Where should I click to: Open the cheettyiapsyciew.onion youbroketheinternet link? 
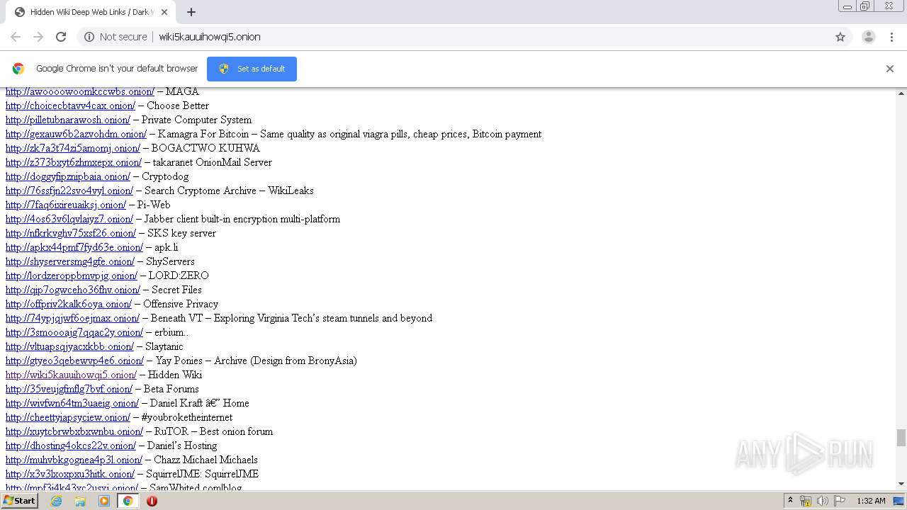(68, 417)
